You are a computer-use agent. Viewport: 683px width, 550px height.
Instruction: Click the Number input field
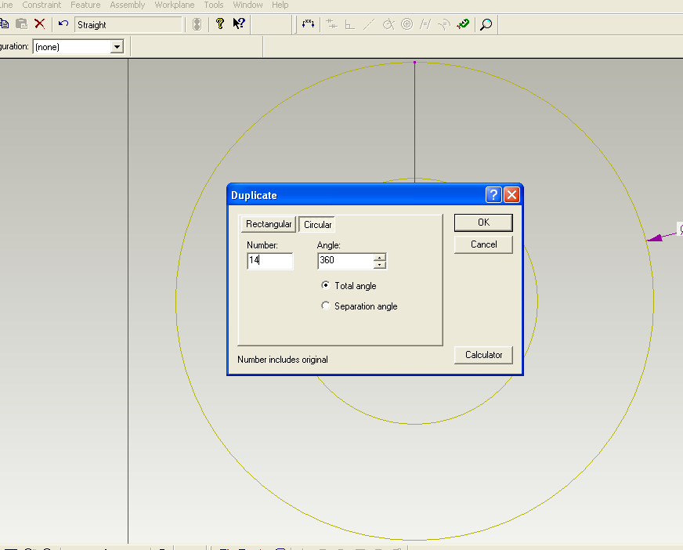(x=270, y=261)
